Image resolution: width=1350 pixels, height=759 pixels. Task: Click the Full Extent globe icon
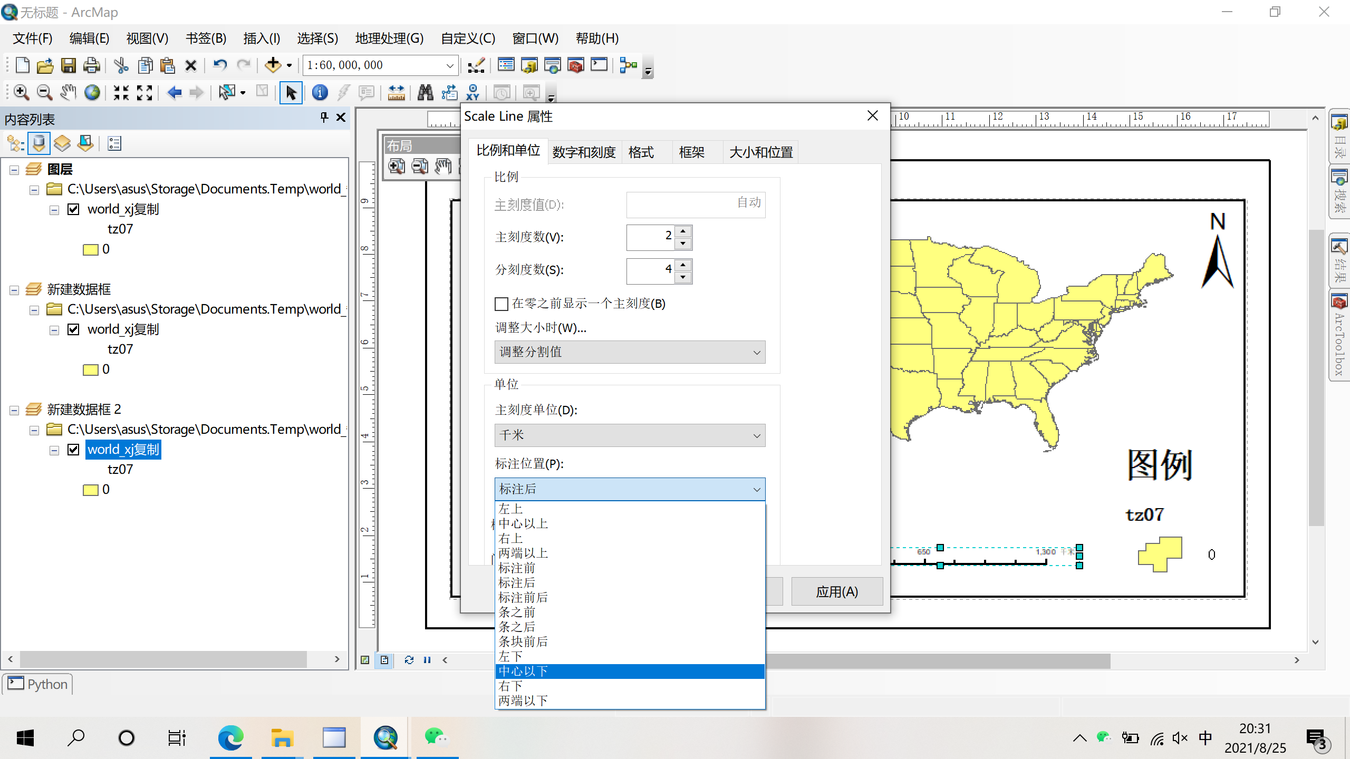pyautogui.click(x=92, y=93)
